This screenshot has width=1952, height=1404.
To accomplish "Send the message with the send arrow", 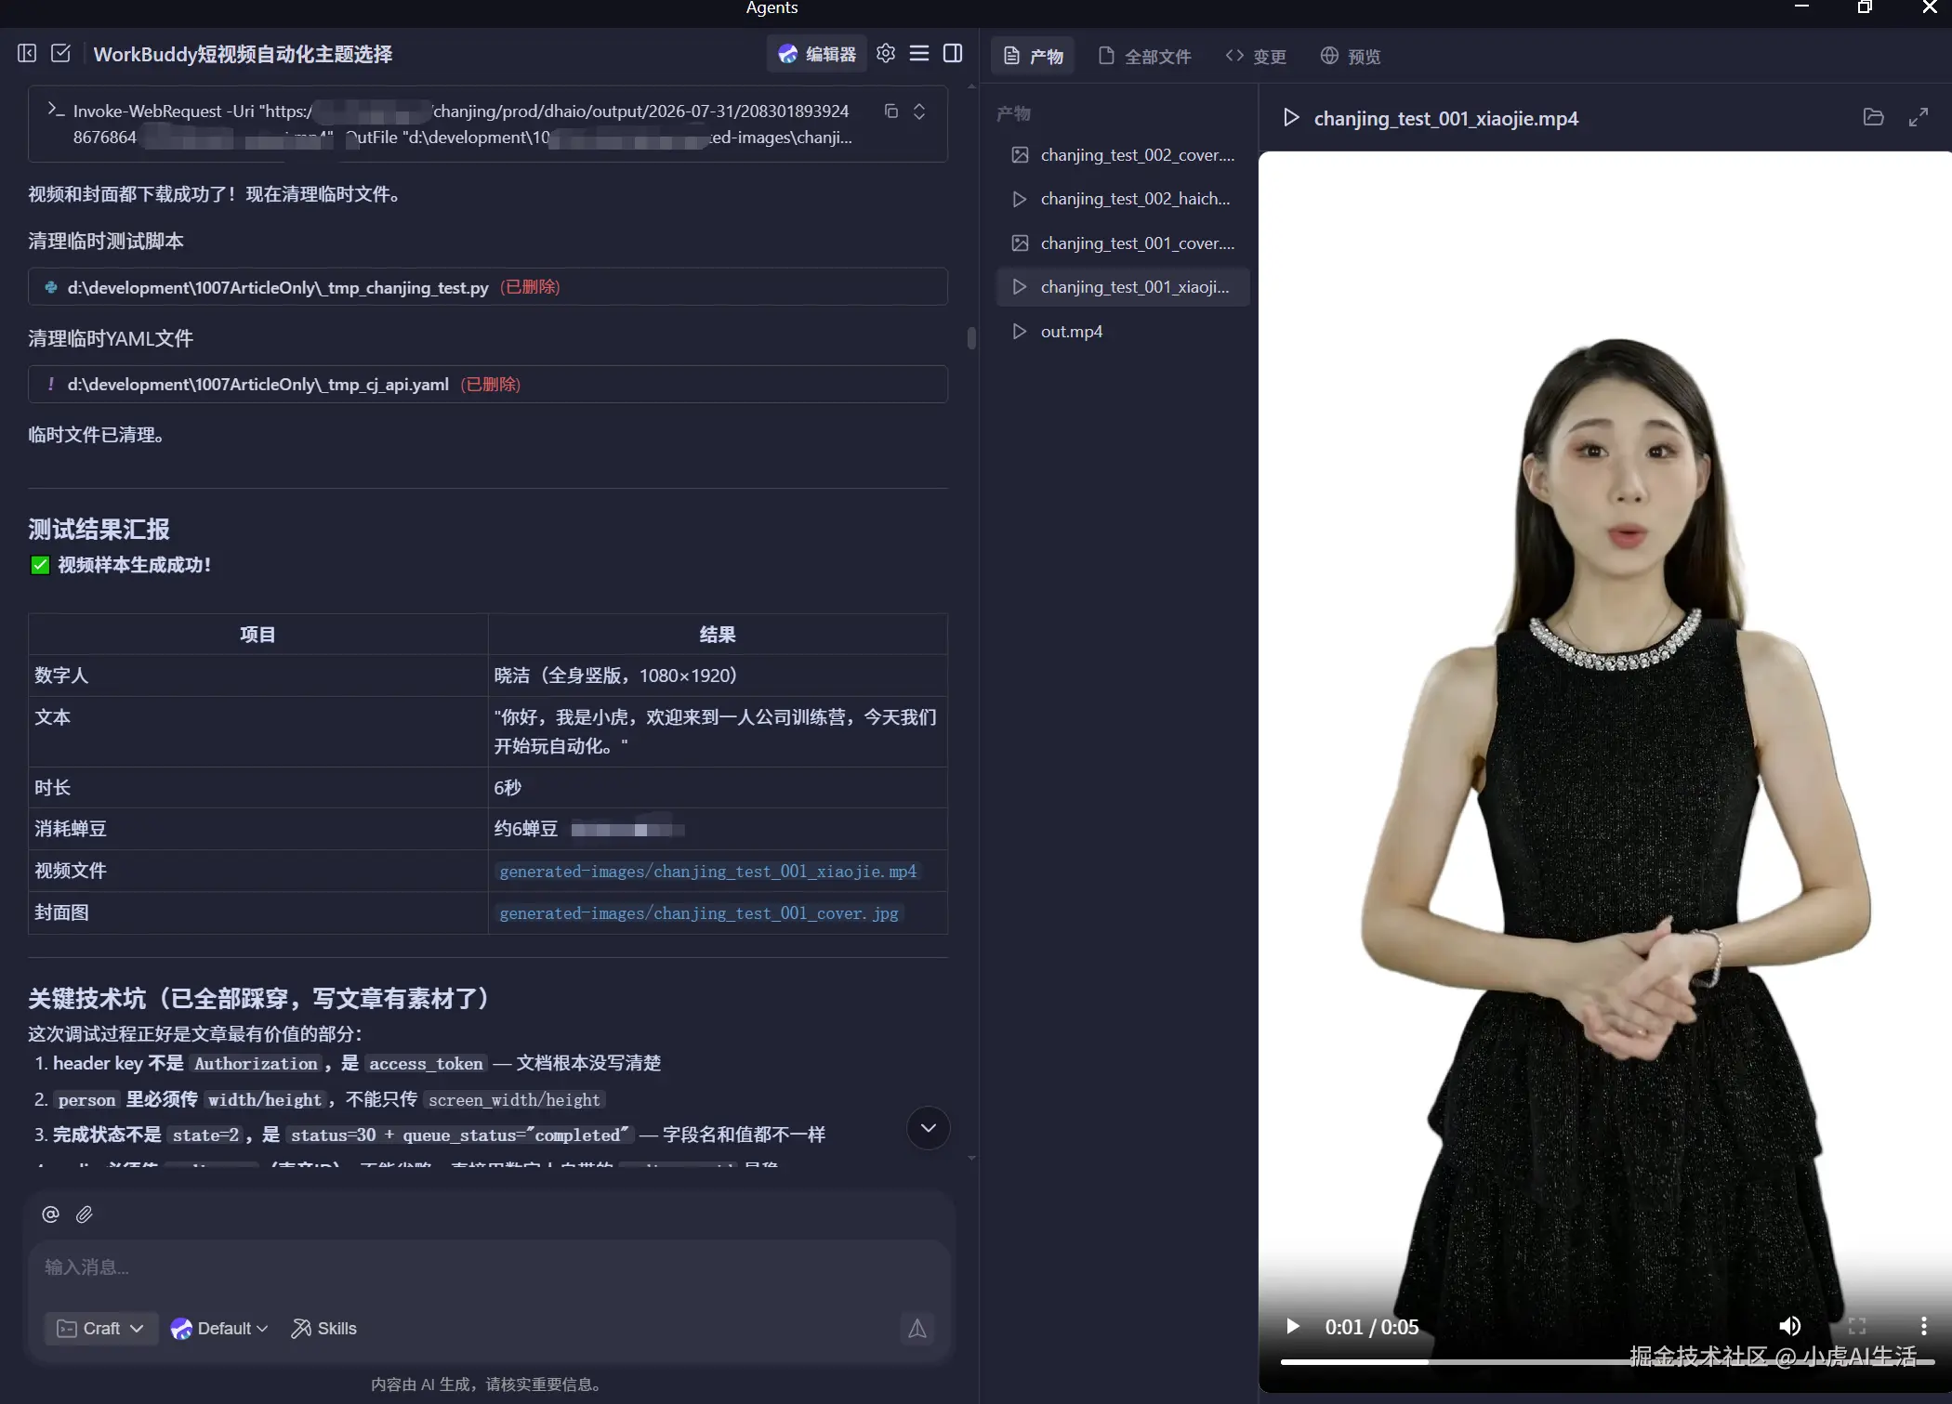I will tap(917, 1329).
